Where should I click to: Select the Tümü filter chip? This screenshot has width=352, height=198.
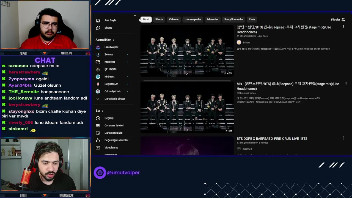(x=146, y=20)
